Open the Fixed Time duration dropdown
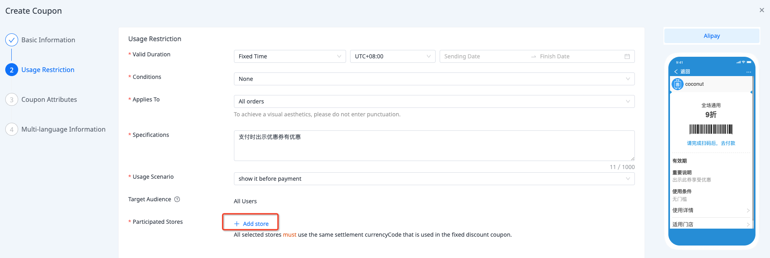The image size is (770, 258). (290, 56)
